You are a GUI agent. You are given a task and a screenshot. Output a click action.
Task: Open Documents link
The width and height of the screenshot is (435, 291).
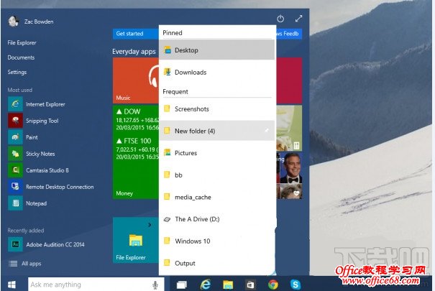point(21,57)
